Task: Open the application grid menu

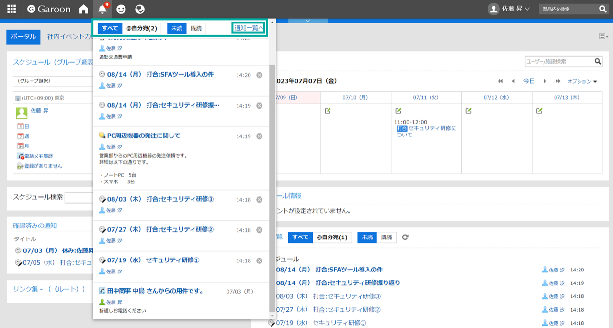Action: 11,9
